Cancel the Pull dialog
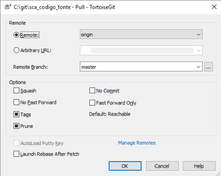Screen dimensions: 221x176 point(162,166)
